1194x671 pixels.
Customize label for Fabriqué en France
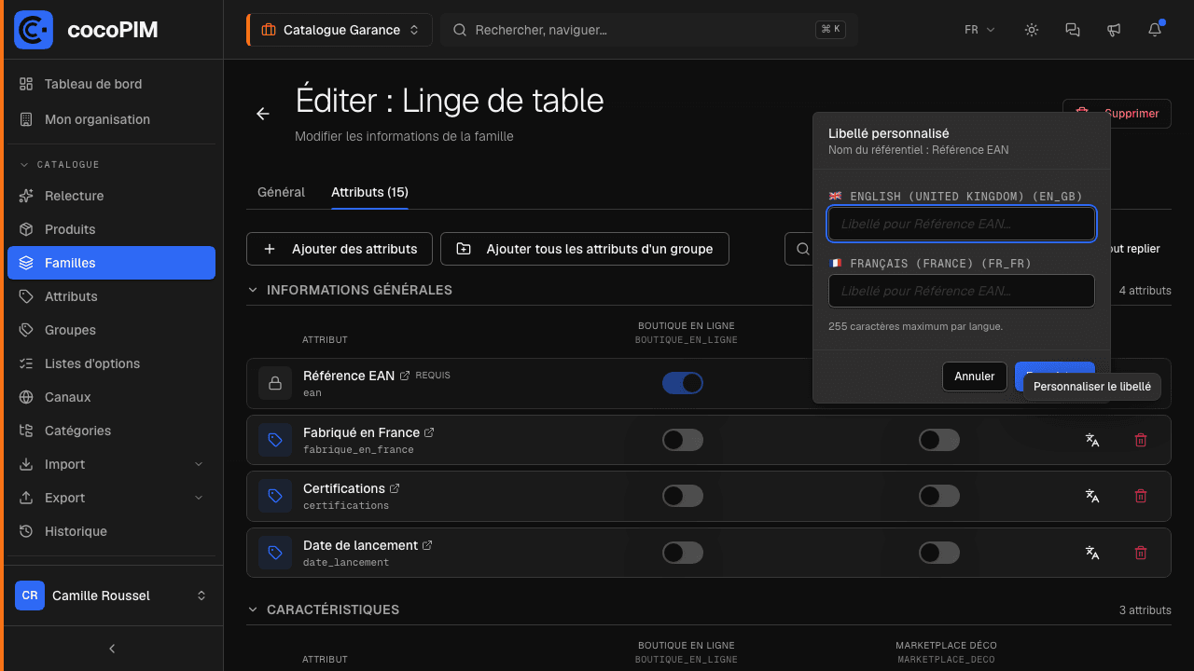pyautogui.click(x=1092, y=440)
